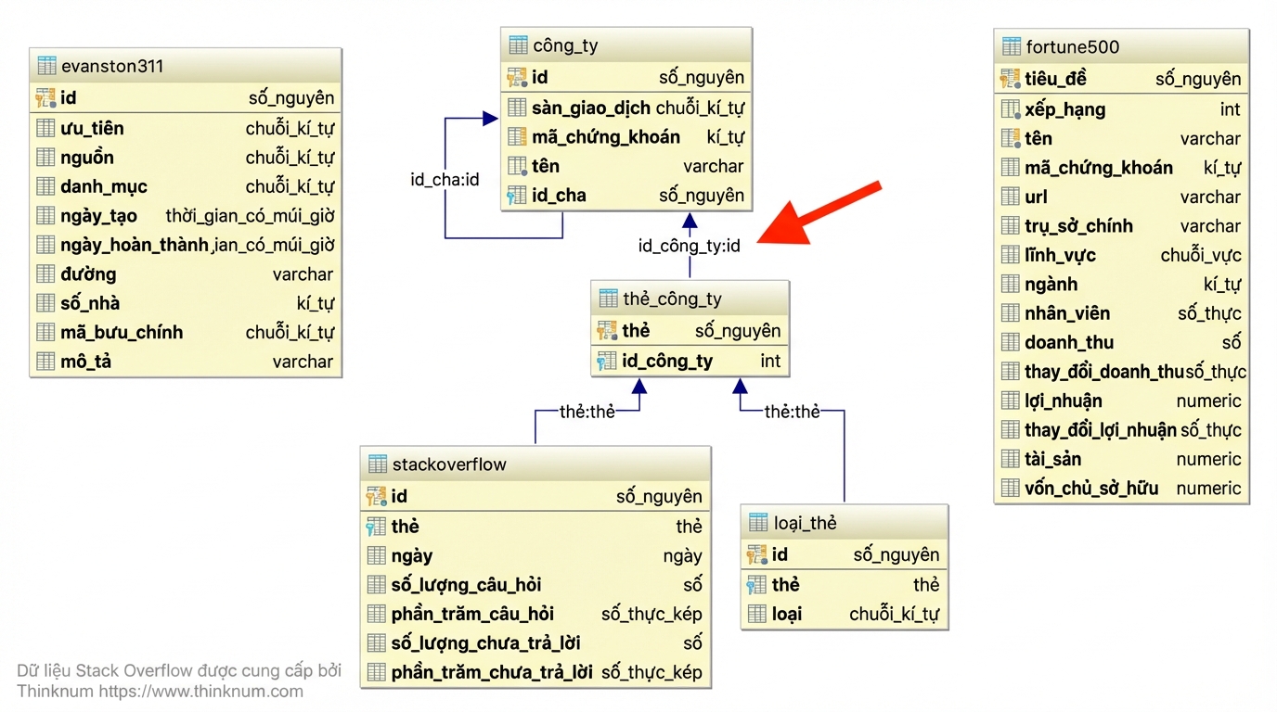This screenshot has height=712, width=1277.
Task: Click the key icon beside thẻ in loại_thẻ
Action: 757,585
